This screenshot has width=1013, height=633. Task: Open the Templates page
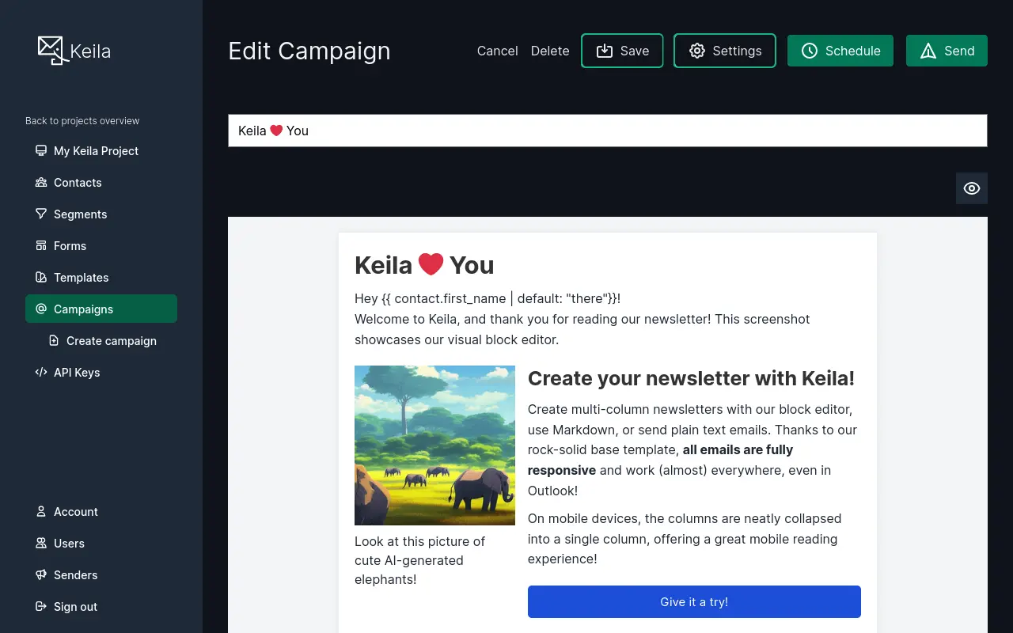[101, 277]
